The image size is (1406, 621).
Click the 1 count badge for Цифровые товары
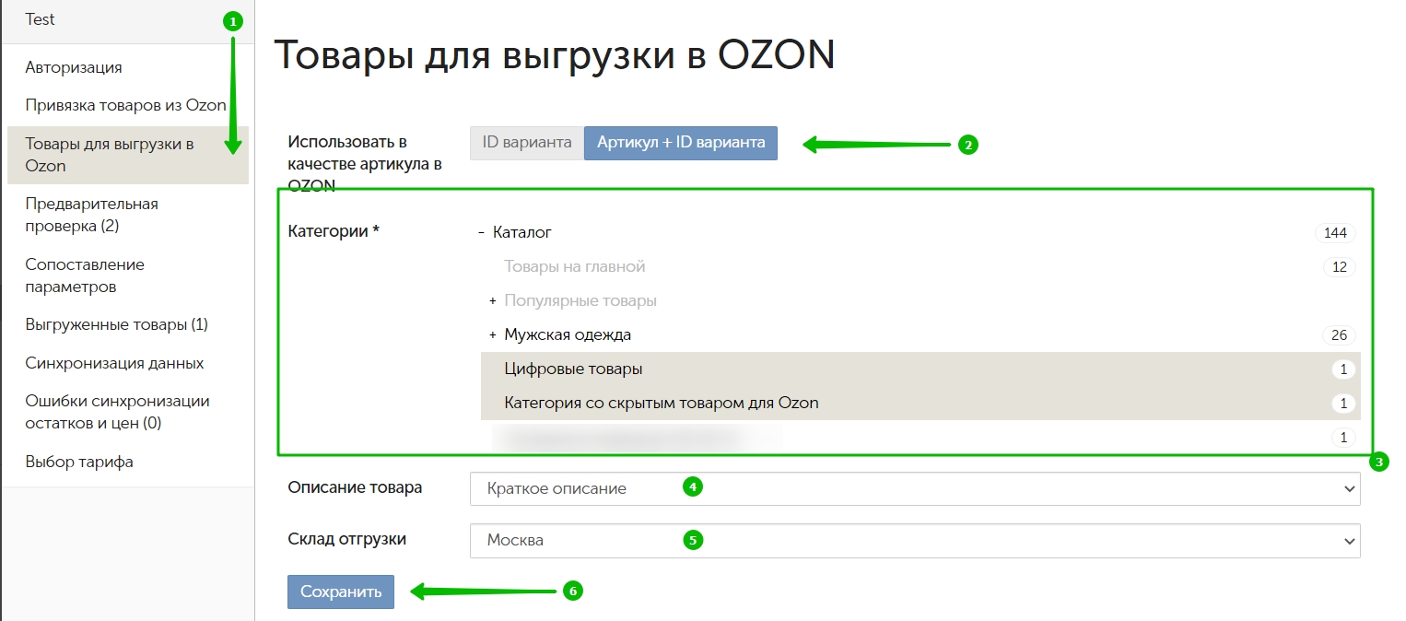point(1343,369)
